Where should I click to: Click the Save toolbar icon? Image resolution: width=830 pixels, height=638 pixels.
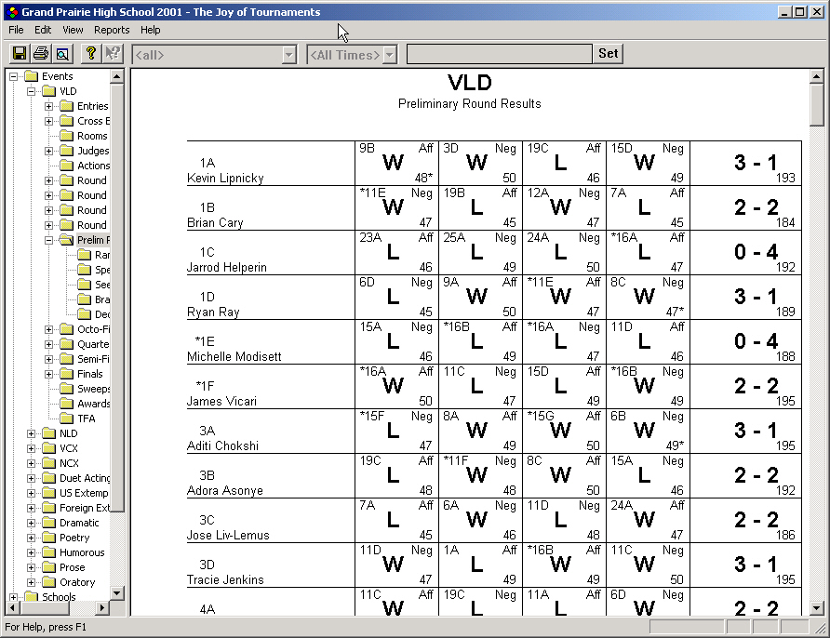19,53
